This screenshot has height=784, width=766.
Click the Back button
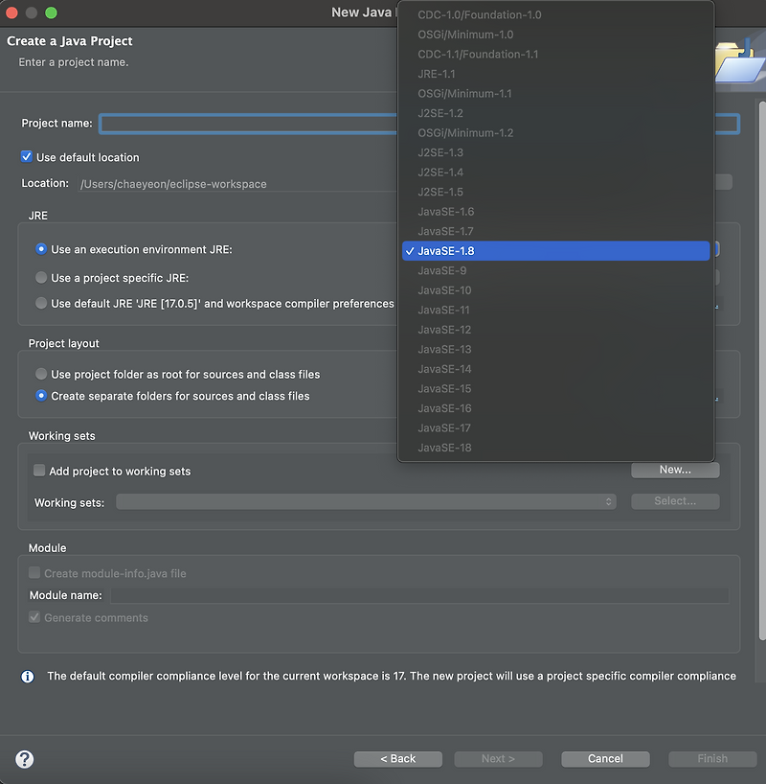(x=397, y=758)
